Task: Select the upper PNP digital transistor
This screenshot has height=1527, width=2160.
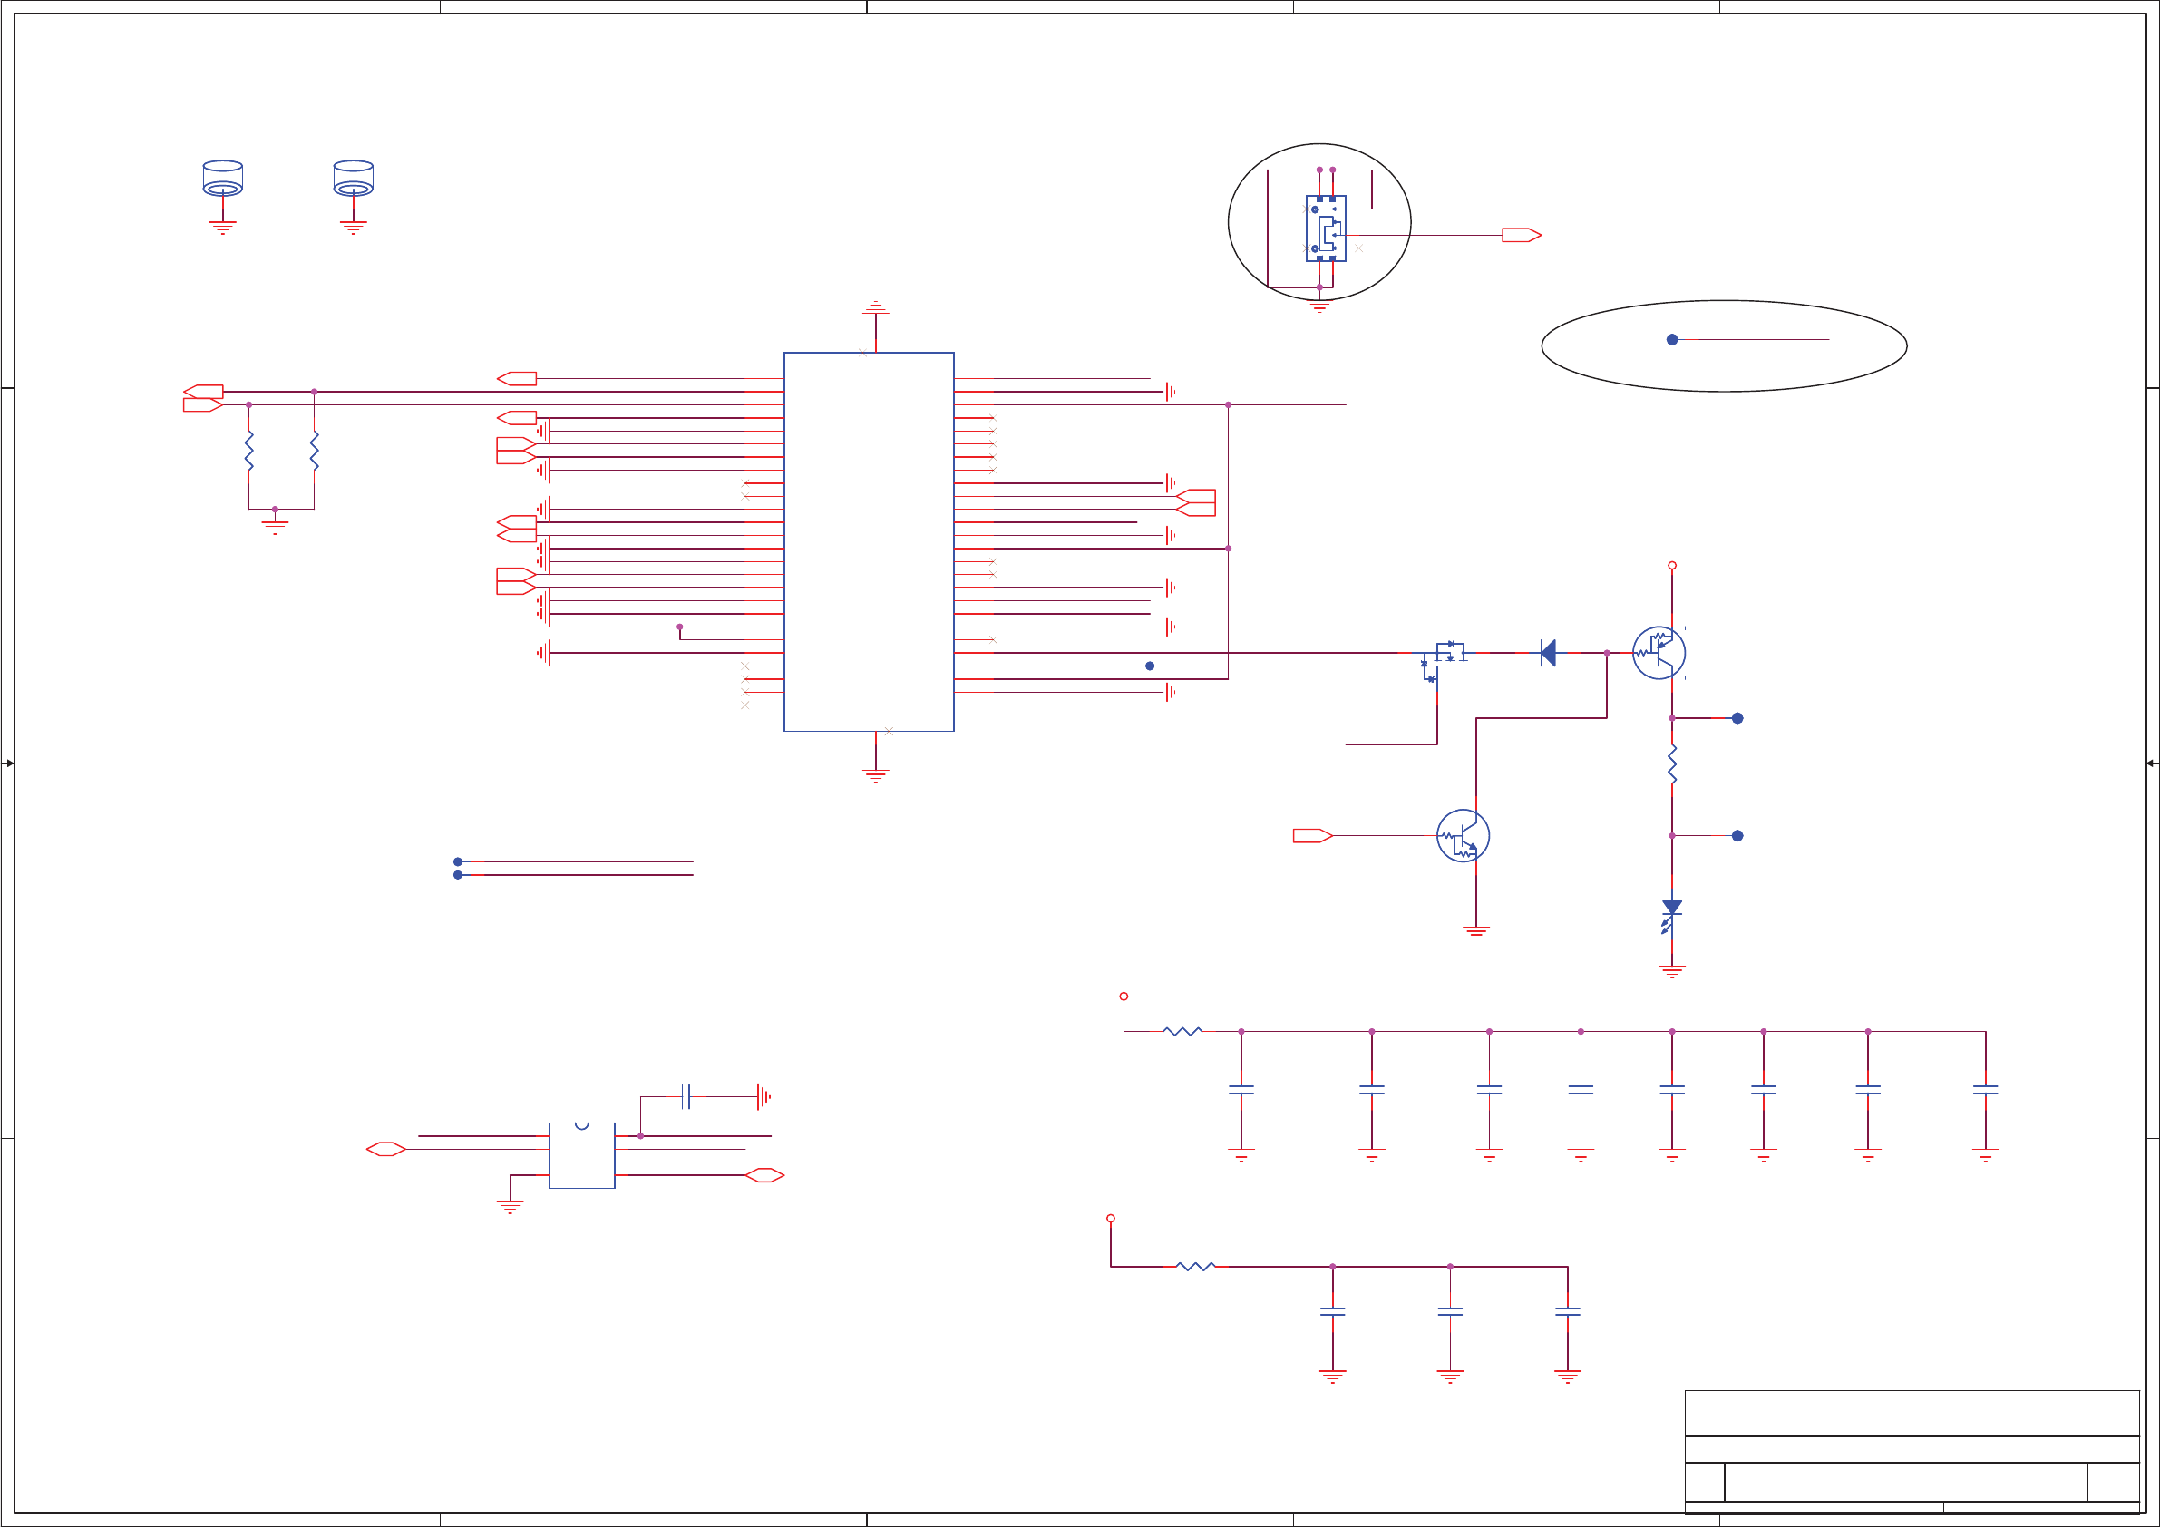Action: pyautogui.click(x=1659, y=652)
